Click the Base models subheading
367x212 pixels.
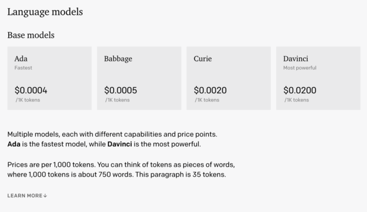[31, 35]
